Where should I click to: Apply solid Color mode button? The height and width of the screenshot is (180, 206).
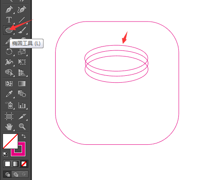coord(7,164)
